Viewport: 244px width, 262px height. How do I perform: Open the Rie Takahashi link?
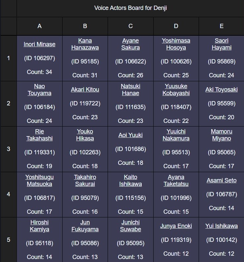(x=39, y=135)
